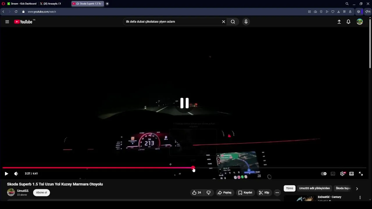
Task: Click the 23 abone subscriber count
Action: [22, 195]
